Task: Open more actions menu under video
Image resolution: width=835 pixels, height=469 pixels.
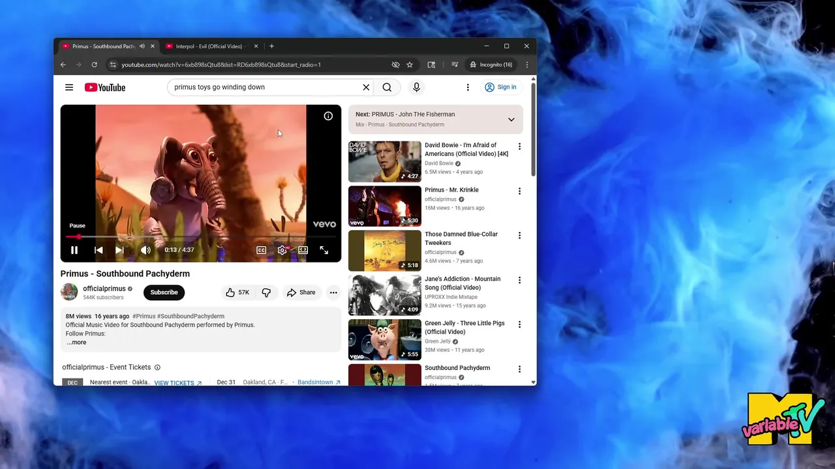Action: coord(333,292)
